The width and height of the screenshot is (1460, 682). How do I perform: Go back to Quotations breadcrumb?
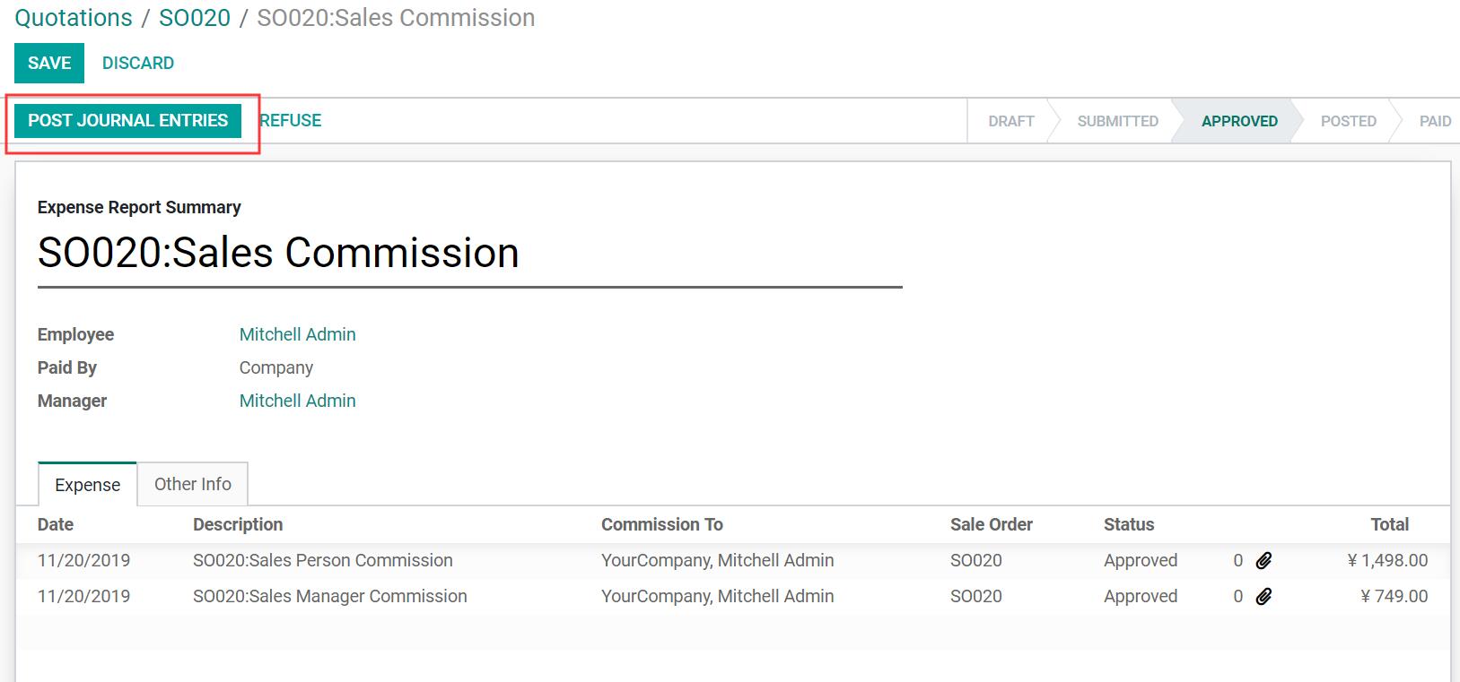(74, 17)
